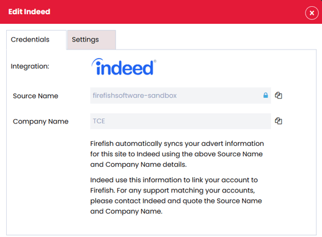
Task: Click the 'Indeed use this information' paragraph
Action: 176,195
